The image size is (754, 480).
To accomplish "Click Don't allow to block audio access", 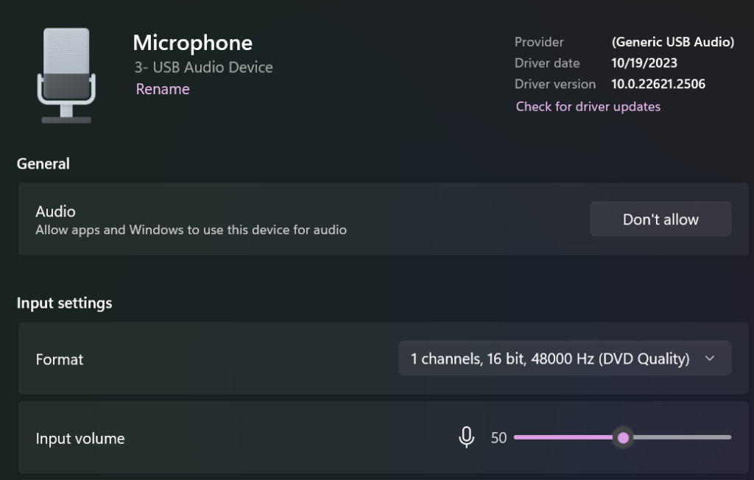I will point(660,219).
